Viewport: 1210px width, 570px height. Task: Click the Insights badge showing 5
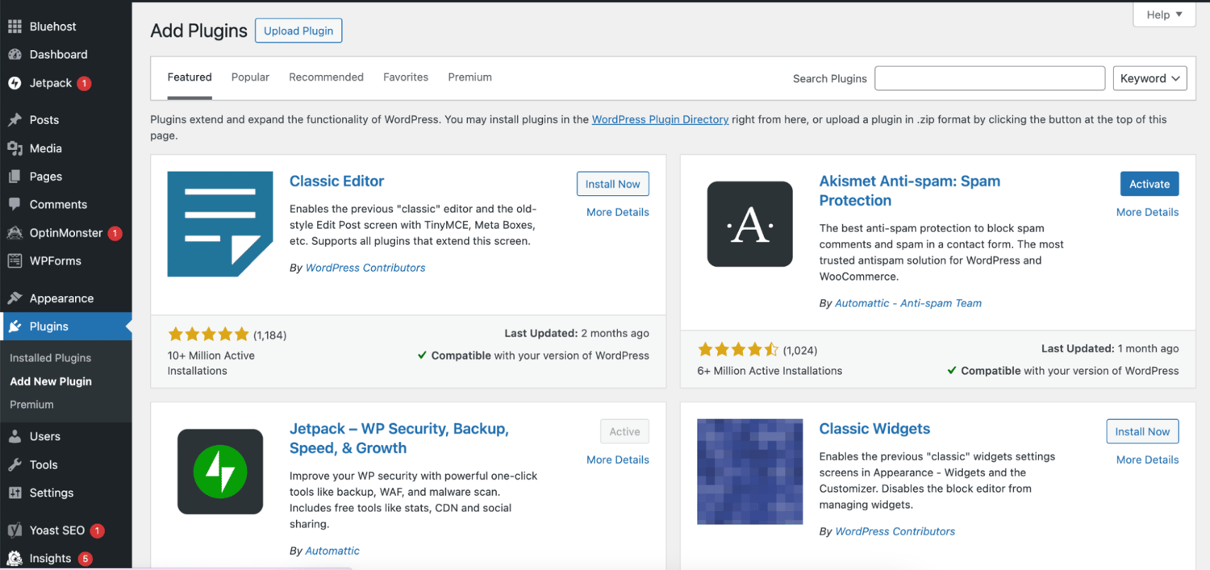tap(85, 558)
